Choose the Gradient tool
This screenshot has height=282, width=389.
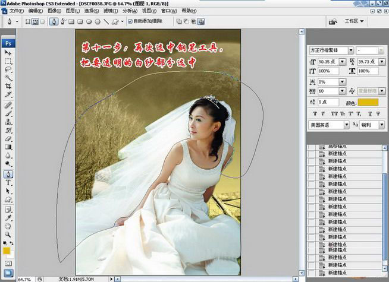coord(8,147)
